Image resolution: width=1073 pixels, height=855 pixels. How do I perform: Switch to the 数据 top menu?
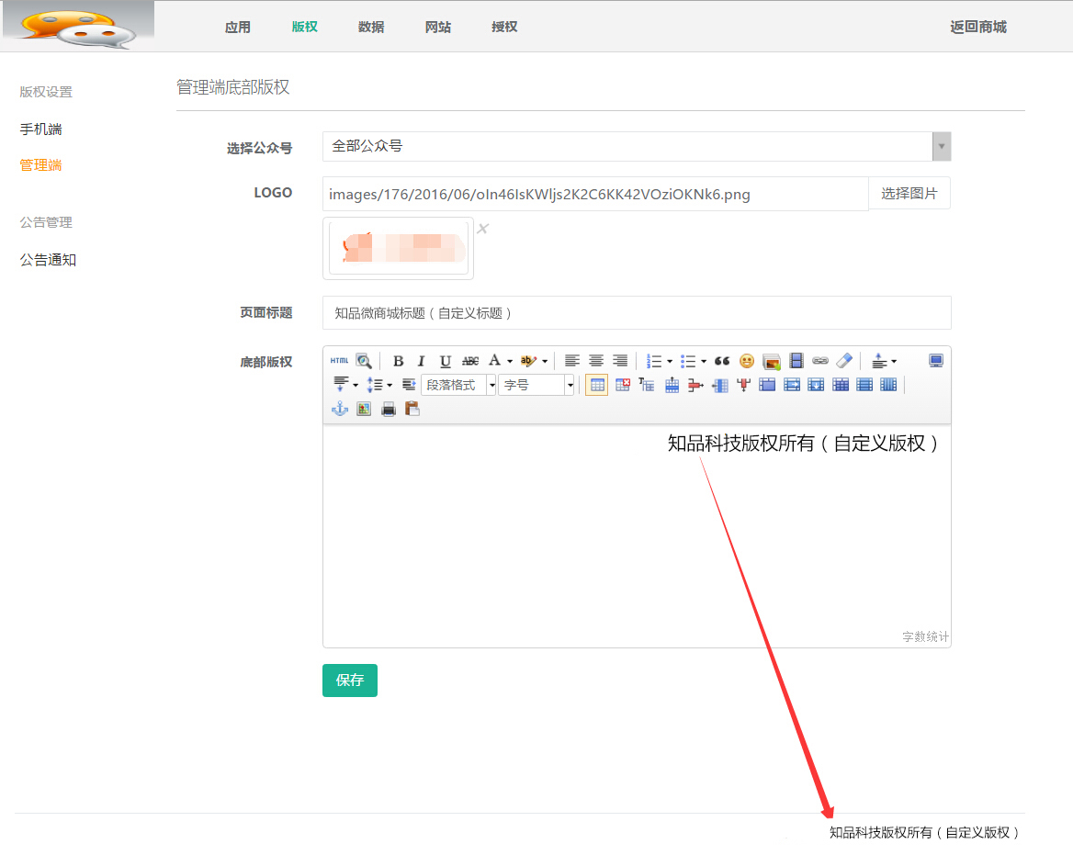point(371,27)
